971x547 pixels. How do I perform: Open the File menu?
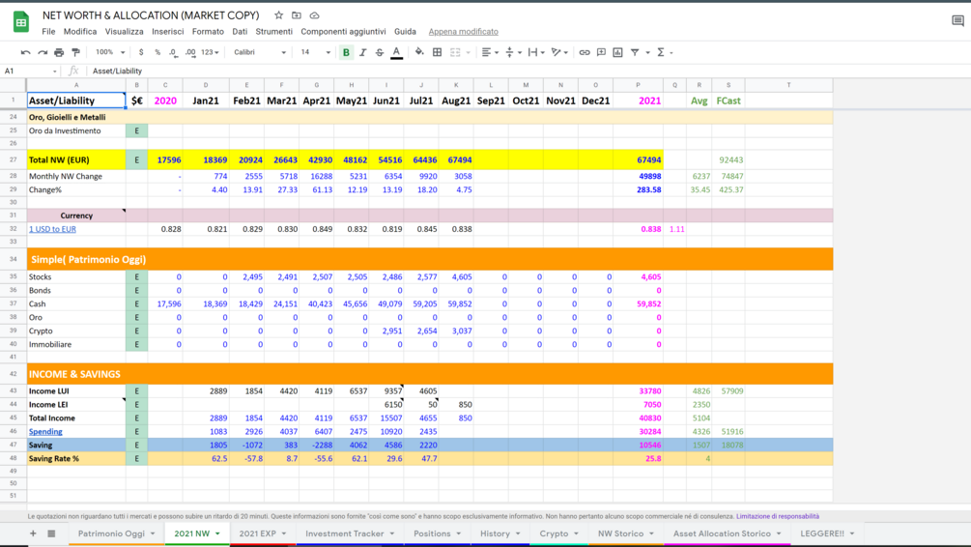pos(48,32)
